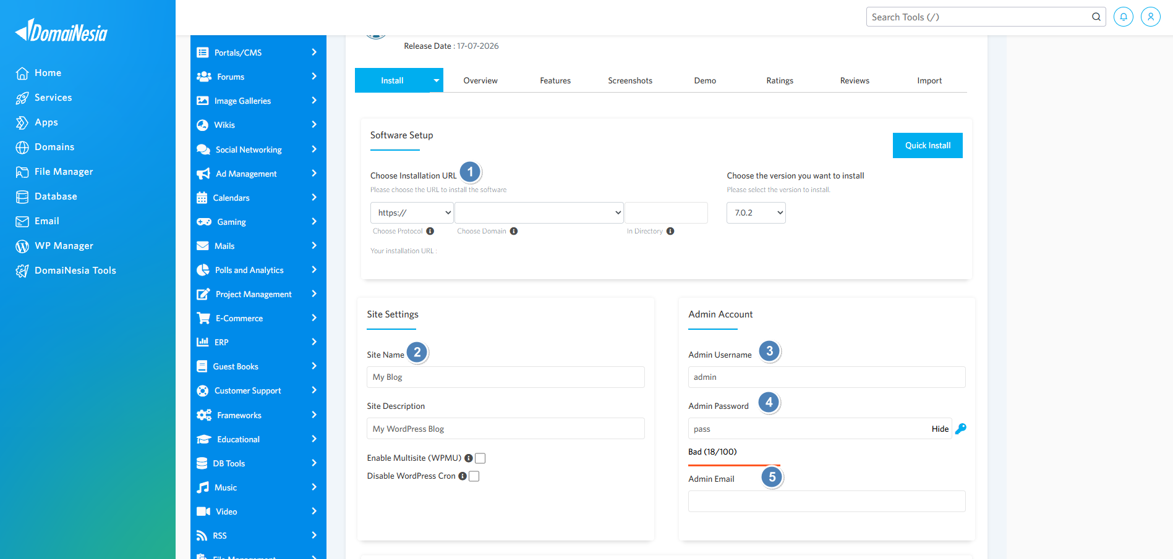The height and width of the screenshot is (559, 1173).
Task: Click info icon beside In Directory
Action: 670,231
